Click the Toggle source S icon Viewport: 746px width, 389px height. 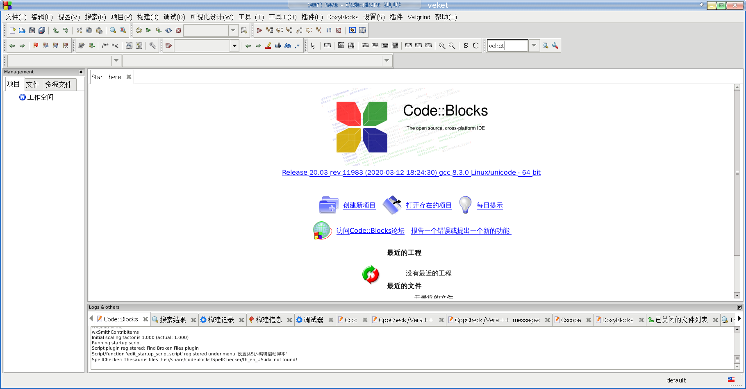pyautogui.click(x=466, y=45)
